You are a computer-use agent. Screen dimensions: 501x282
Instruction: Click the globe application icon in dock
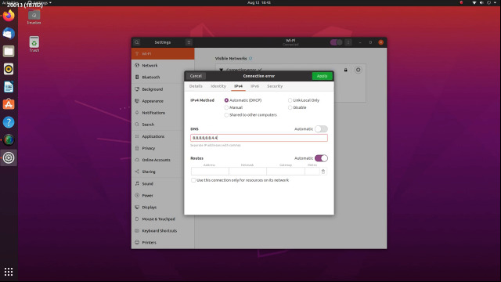pyautogui.click(x=9, y=139)
